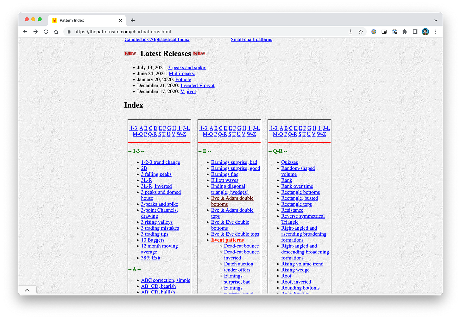Jump to 1-3 in first column index
Viewport: 461px width, 319px height.
click(x=134, y=128)
